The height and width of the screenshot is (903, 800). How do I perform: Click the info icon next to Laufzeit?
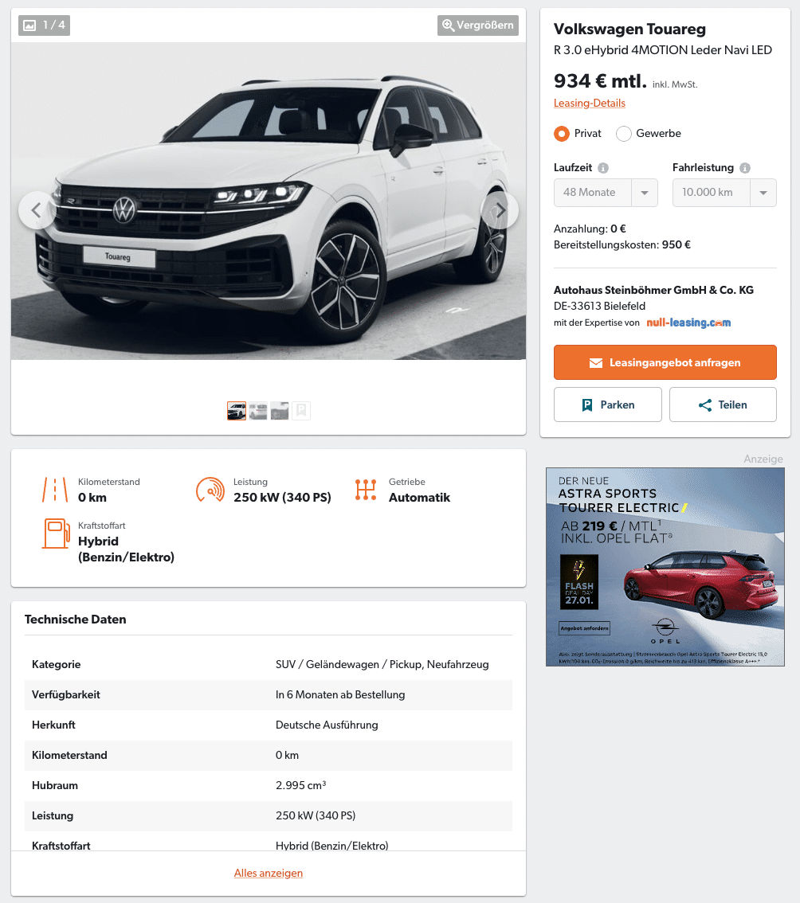coord(603,168)
